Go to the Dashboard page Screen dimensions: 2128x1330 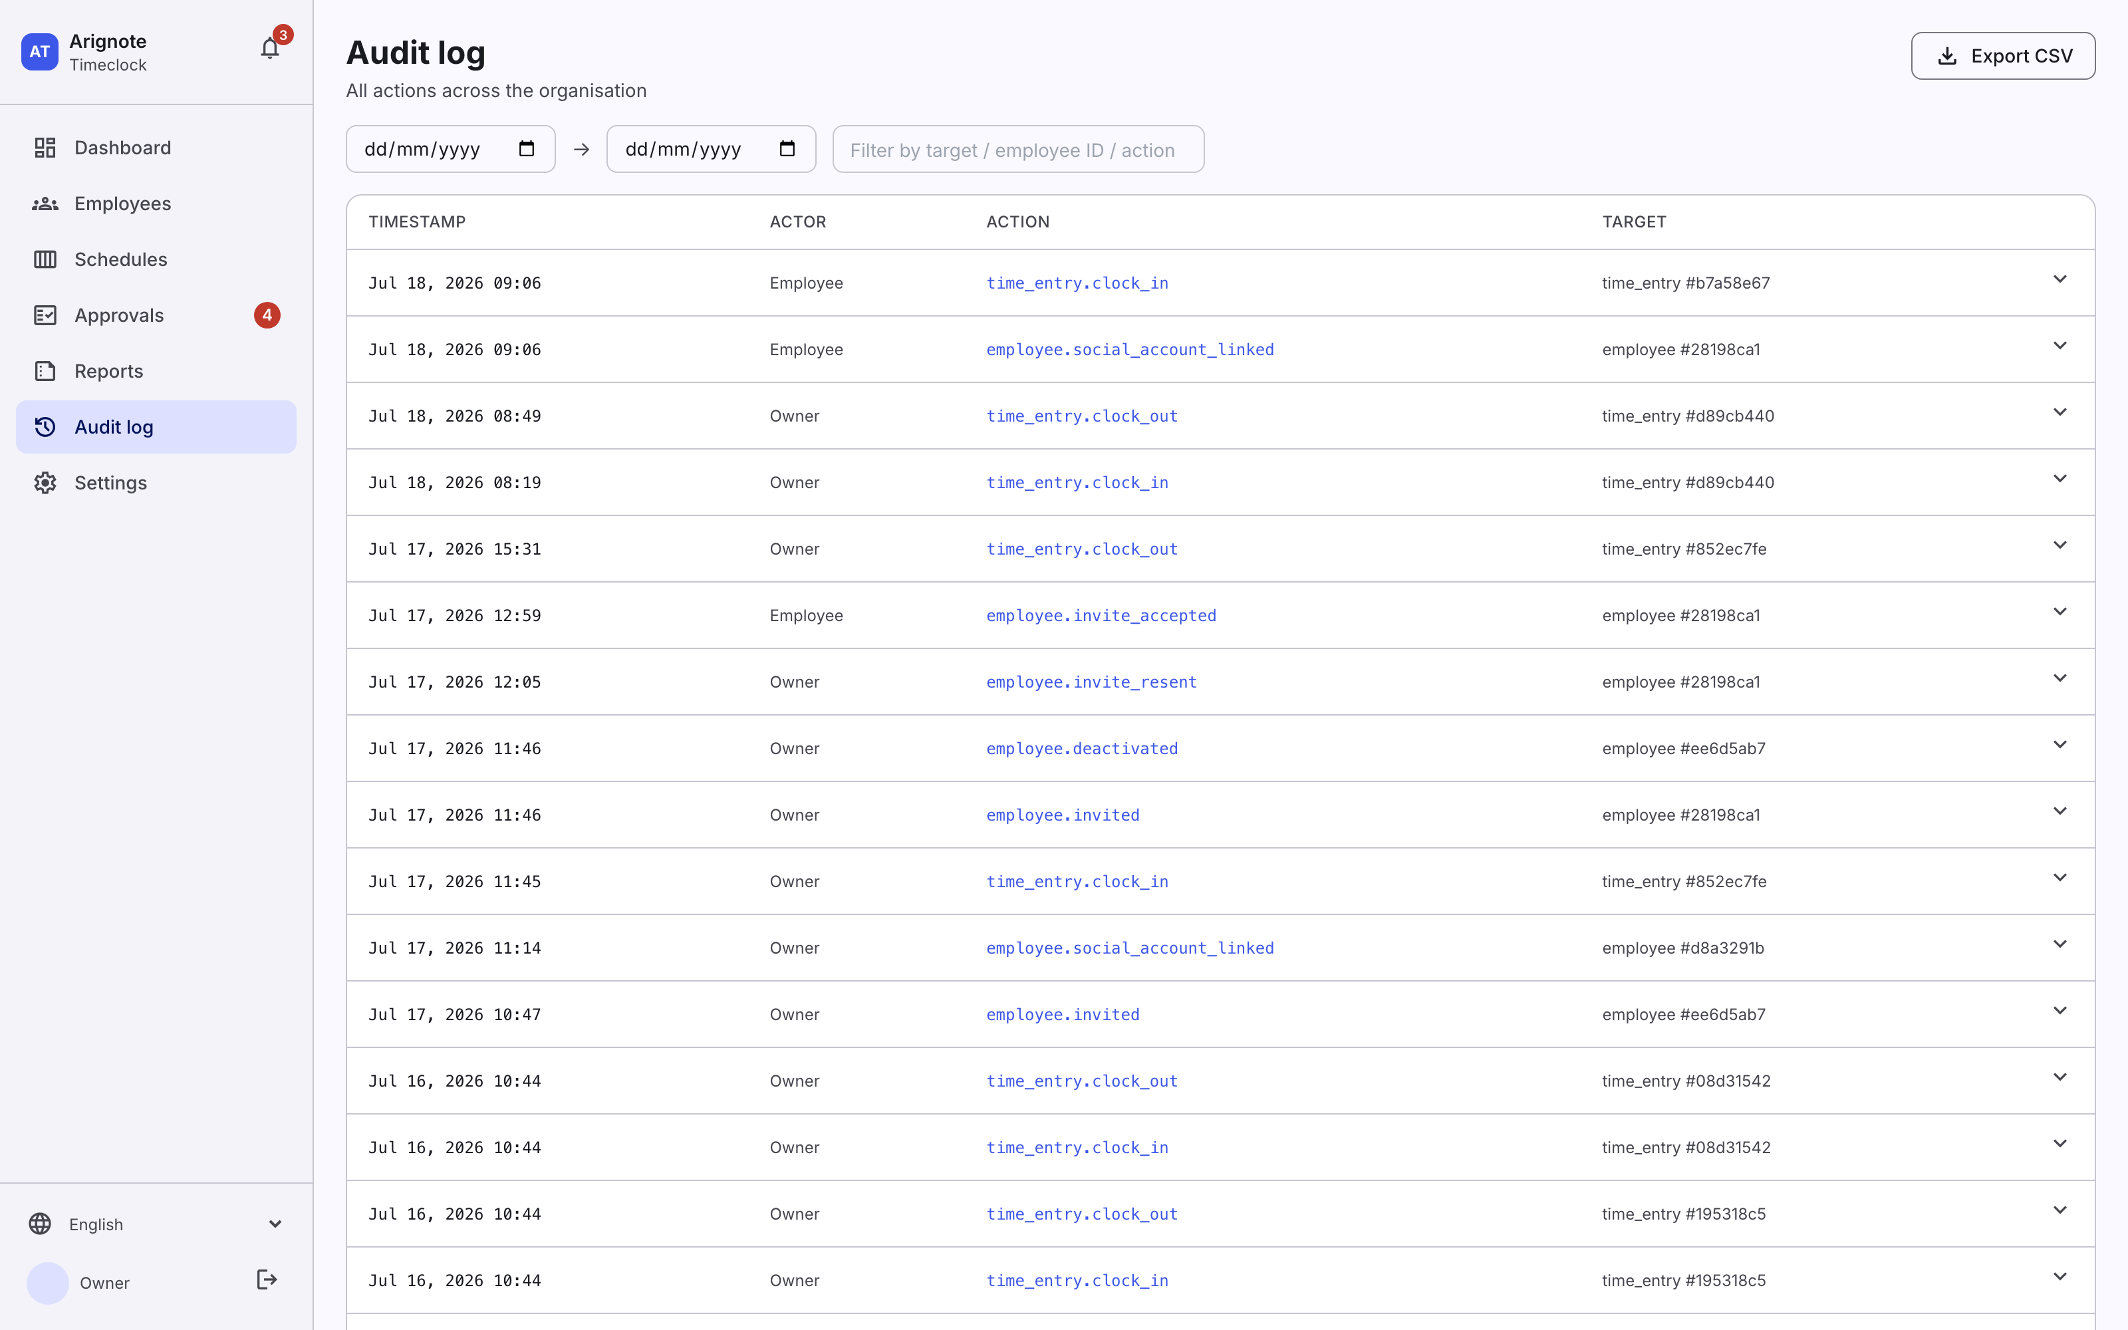pyautogui.click(x=156, y=148)
